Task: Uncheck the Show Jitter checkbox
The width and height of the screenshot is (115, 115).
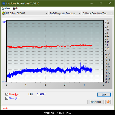Action: [x=7, y=98]
